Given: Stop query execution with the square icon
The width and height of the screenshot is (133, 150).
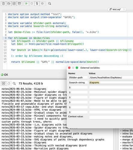Looking at the screenshot, I should coord(32,4).
